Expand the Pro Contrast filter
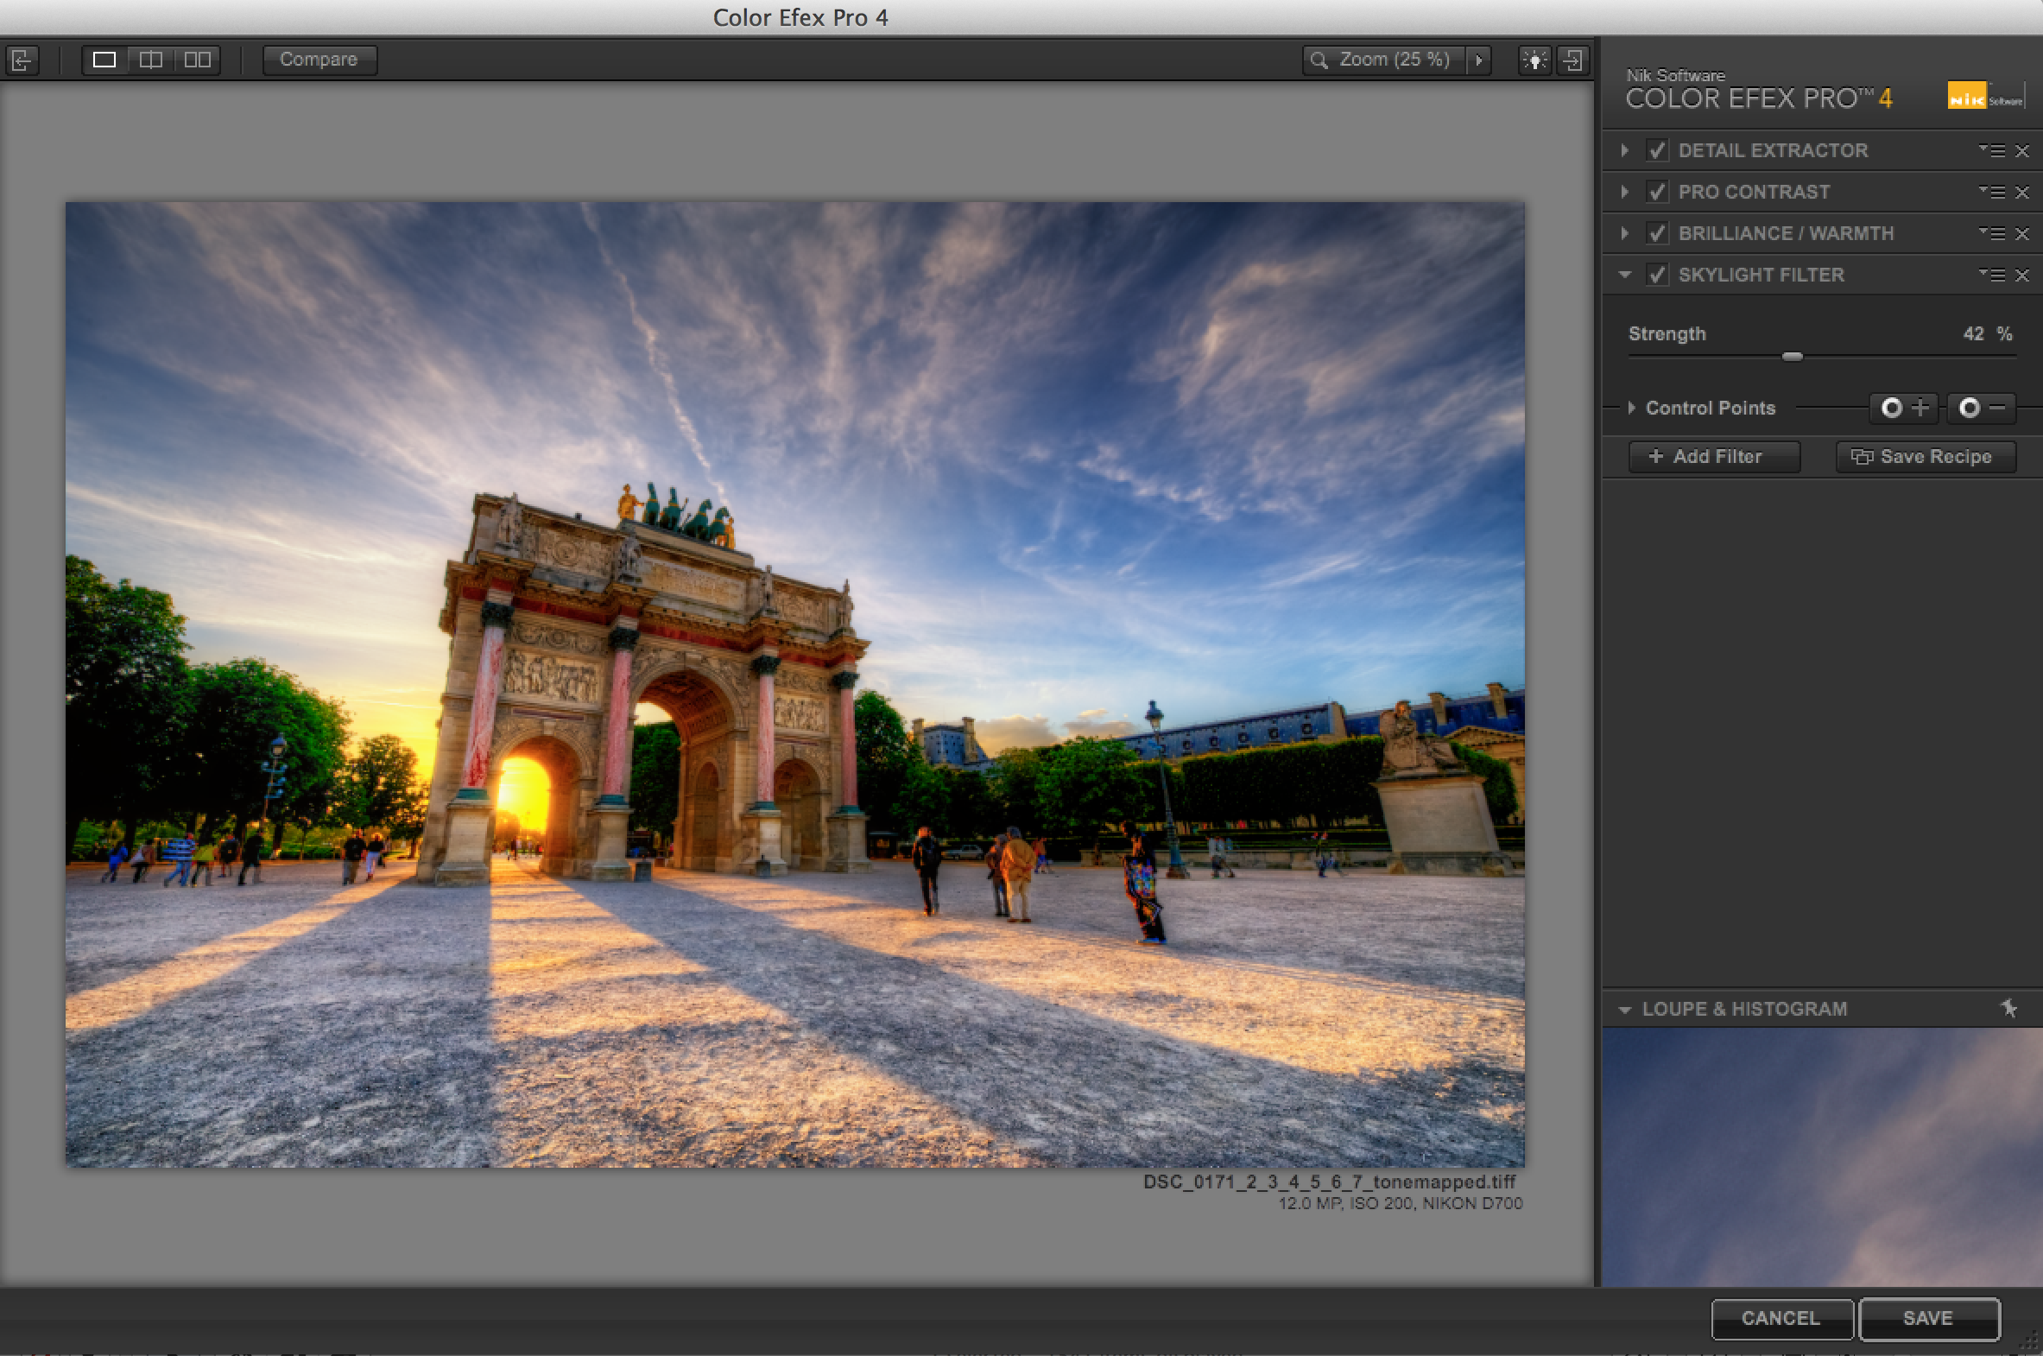This screenshot has width=2043, height=1356. pos(1624,192)
